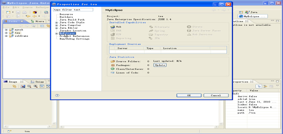283x134 pixels.
Task: Click Cancel in Properties dialog
Action: [x=216, y=95]
